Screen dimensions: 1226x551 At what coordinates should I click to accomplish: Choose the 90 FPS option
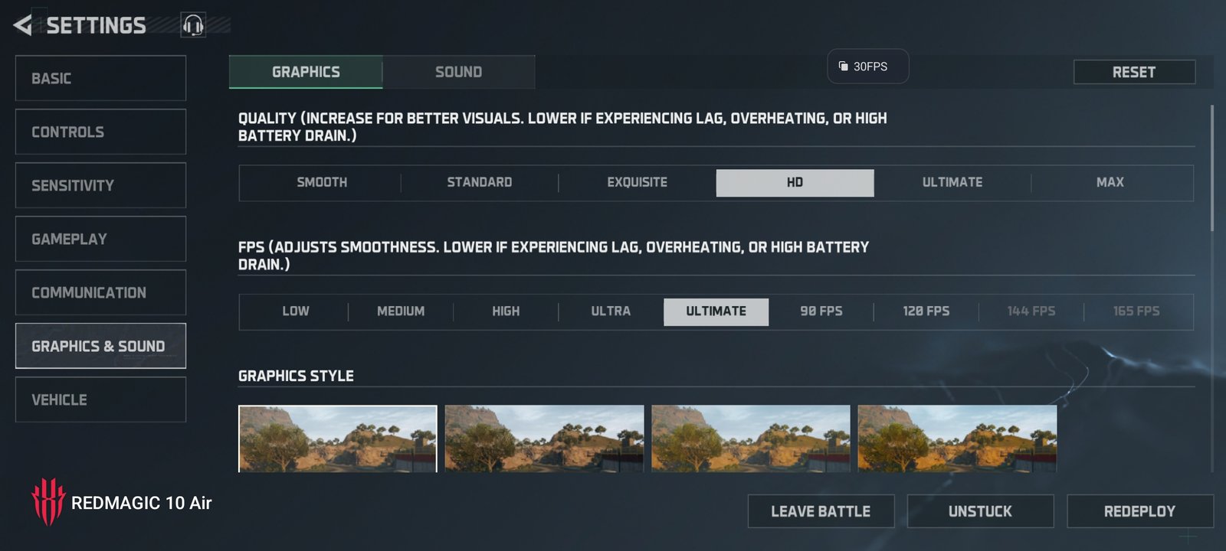pos(821,311)
